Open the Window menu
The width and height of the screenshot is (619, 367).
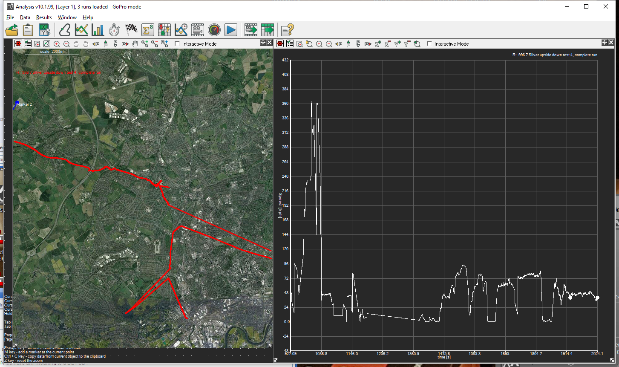(67, 17)
